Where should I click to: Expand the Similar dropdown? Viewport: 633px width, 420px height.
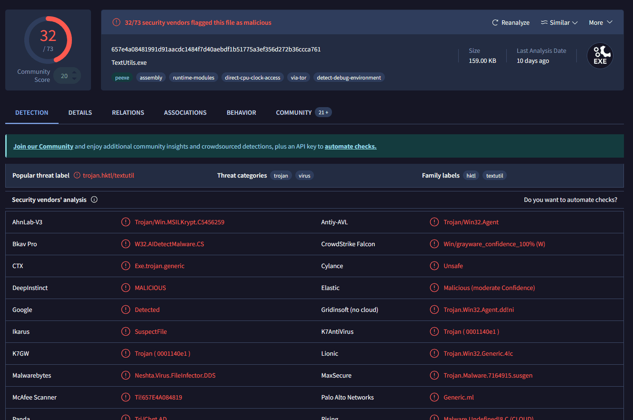pos(560,23)
